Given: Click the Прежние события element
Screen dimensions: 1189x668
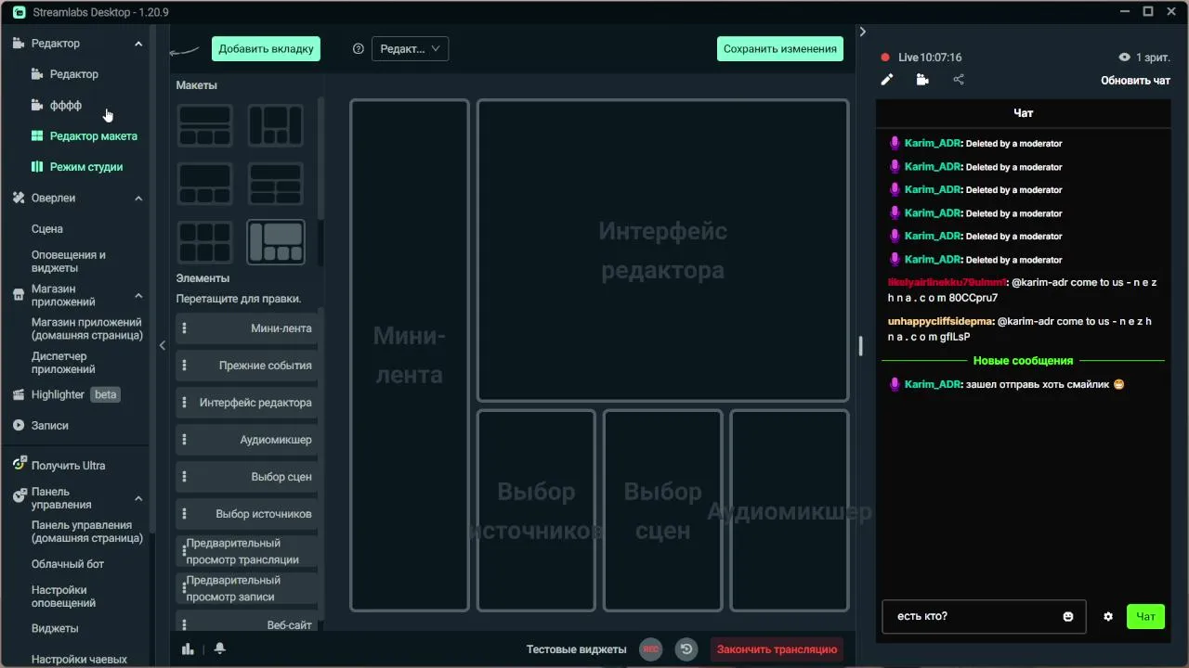Looking at the screenshot, I should point(248,366).
